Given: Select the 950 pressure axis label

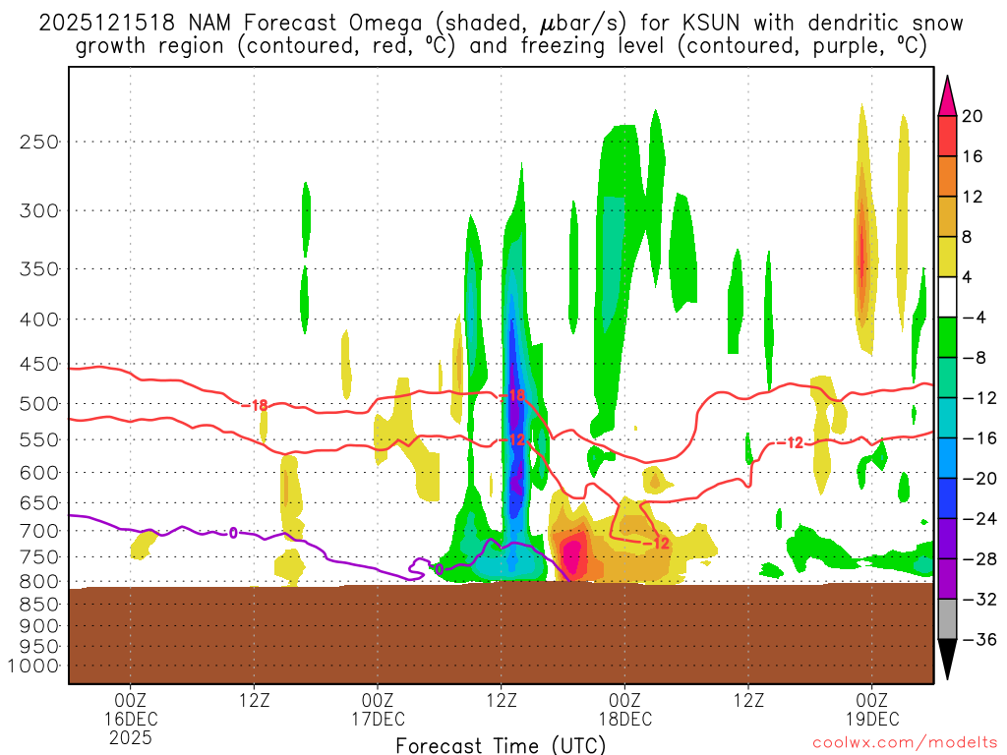Looking at the screenshot, I should (39, 647).
